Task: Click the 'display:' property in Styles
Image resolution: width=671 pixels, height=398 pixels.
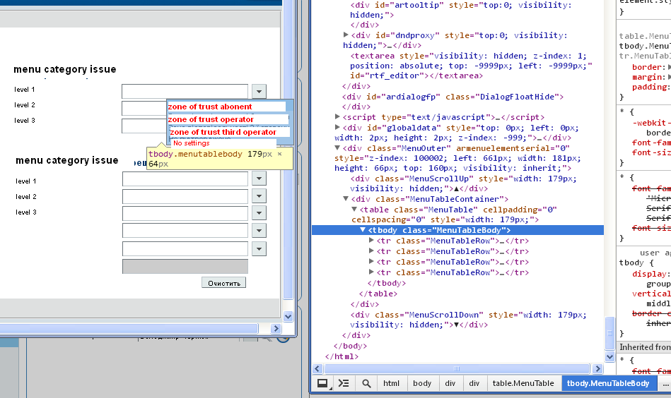Action: pyautogui.click(x=650, y=274)
